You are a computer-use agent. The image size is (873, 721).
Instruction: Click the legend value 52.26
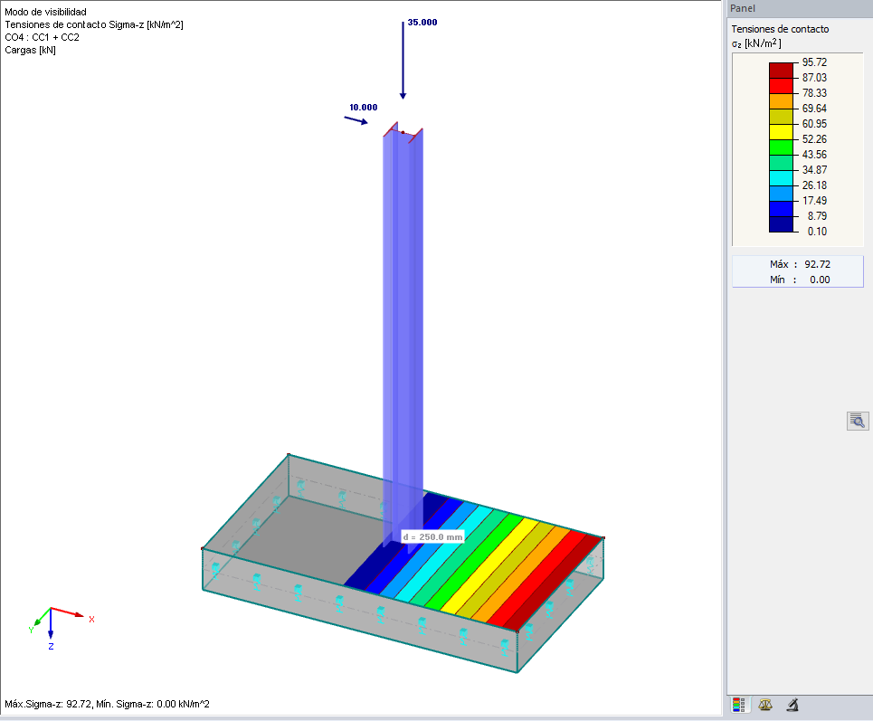pyautogui.click(x=814, y=139)
